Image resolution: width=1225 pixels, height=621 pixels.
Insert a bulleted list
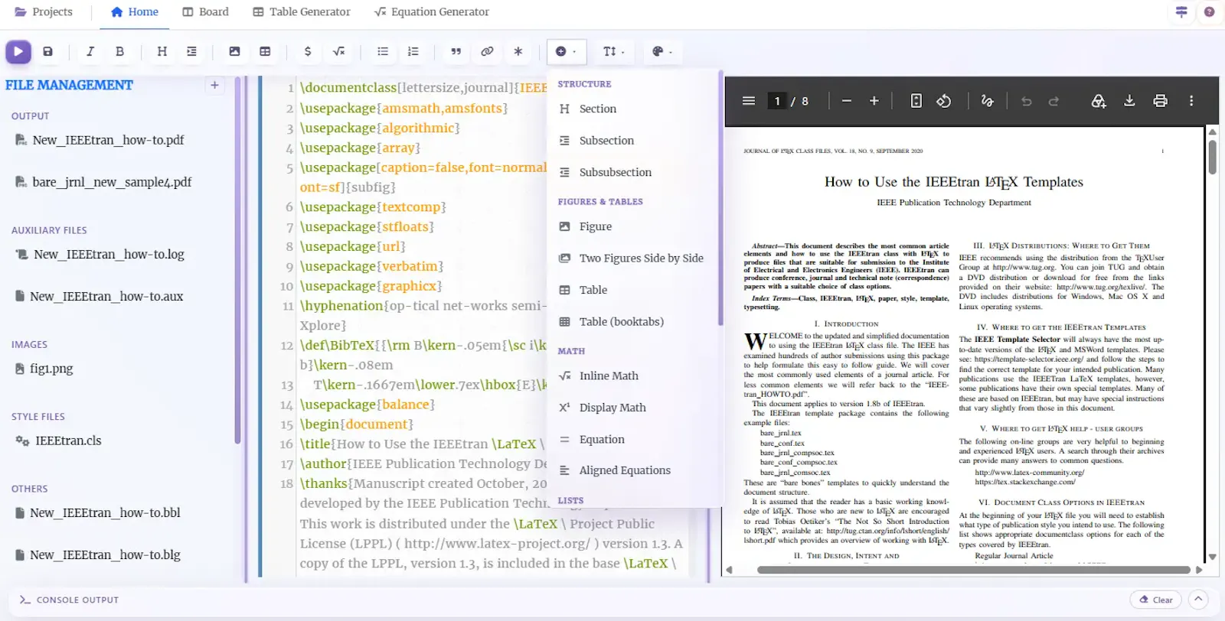point(383,51)
